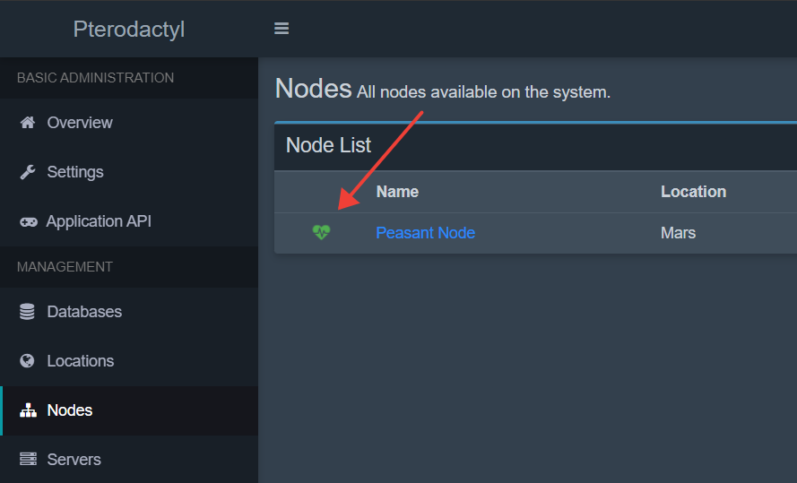Click the home icon beside Overview

point(28,123)
